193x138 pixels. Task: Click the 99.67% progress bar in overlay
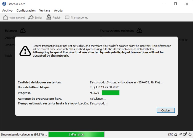click(x=110, y=93)
